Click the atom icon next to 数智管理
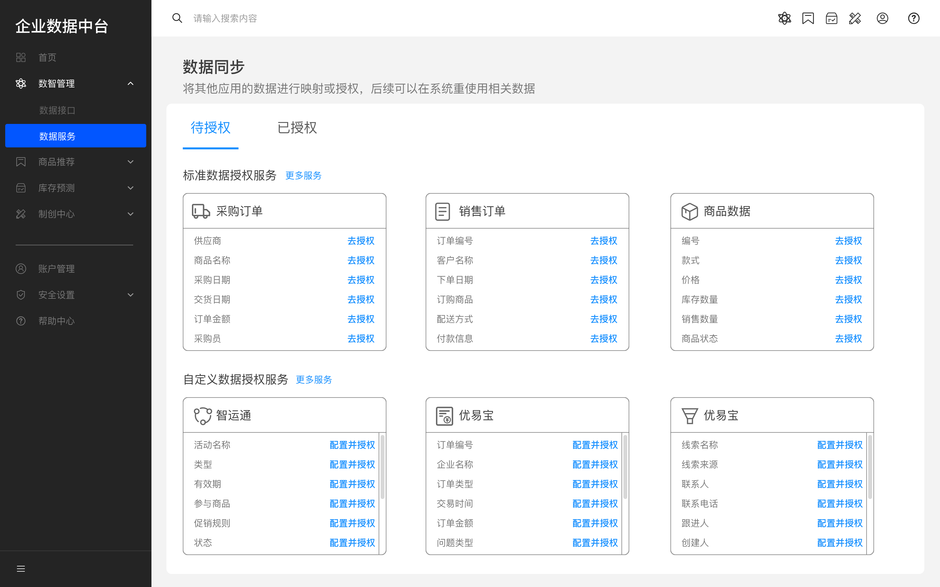This screenshot has width=940, height=587. pyautogui.click(x=21, y=83)
